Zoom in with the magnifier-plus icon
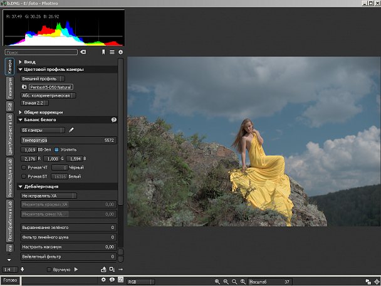This screenshot has height=286, width=381. coord(217,282)
